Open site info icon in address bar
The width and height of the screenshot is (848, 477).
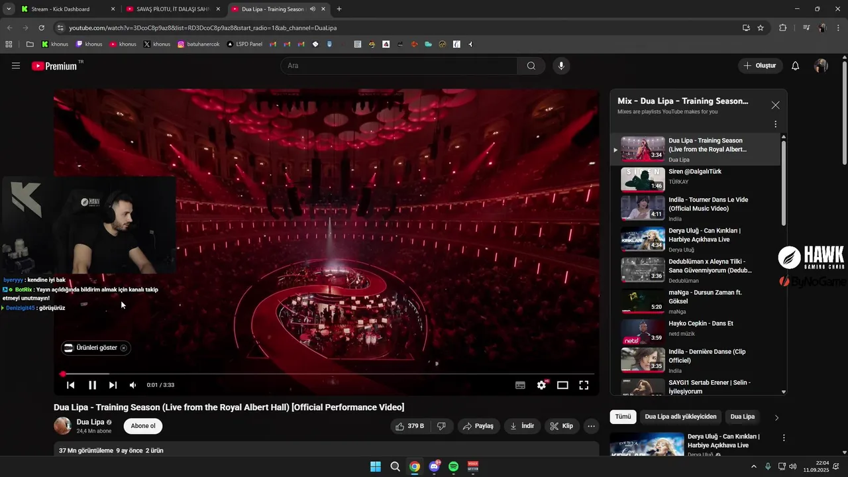pos(60,28)
